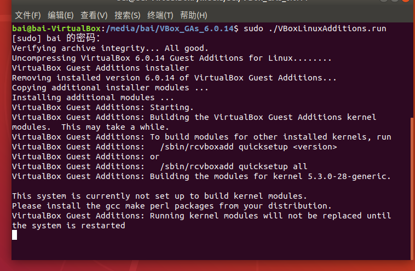This screenshot has width=415, height=271.
Task: Click 'VirtualBox Guest Additions installer' line
Action: pyautogui.click(x=101, y=68)
